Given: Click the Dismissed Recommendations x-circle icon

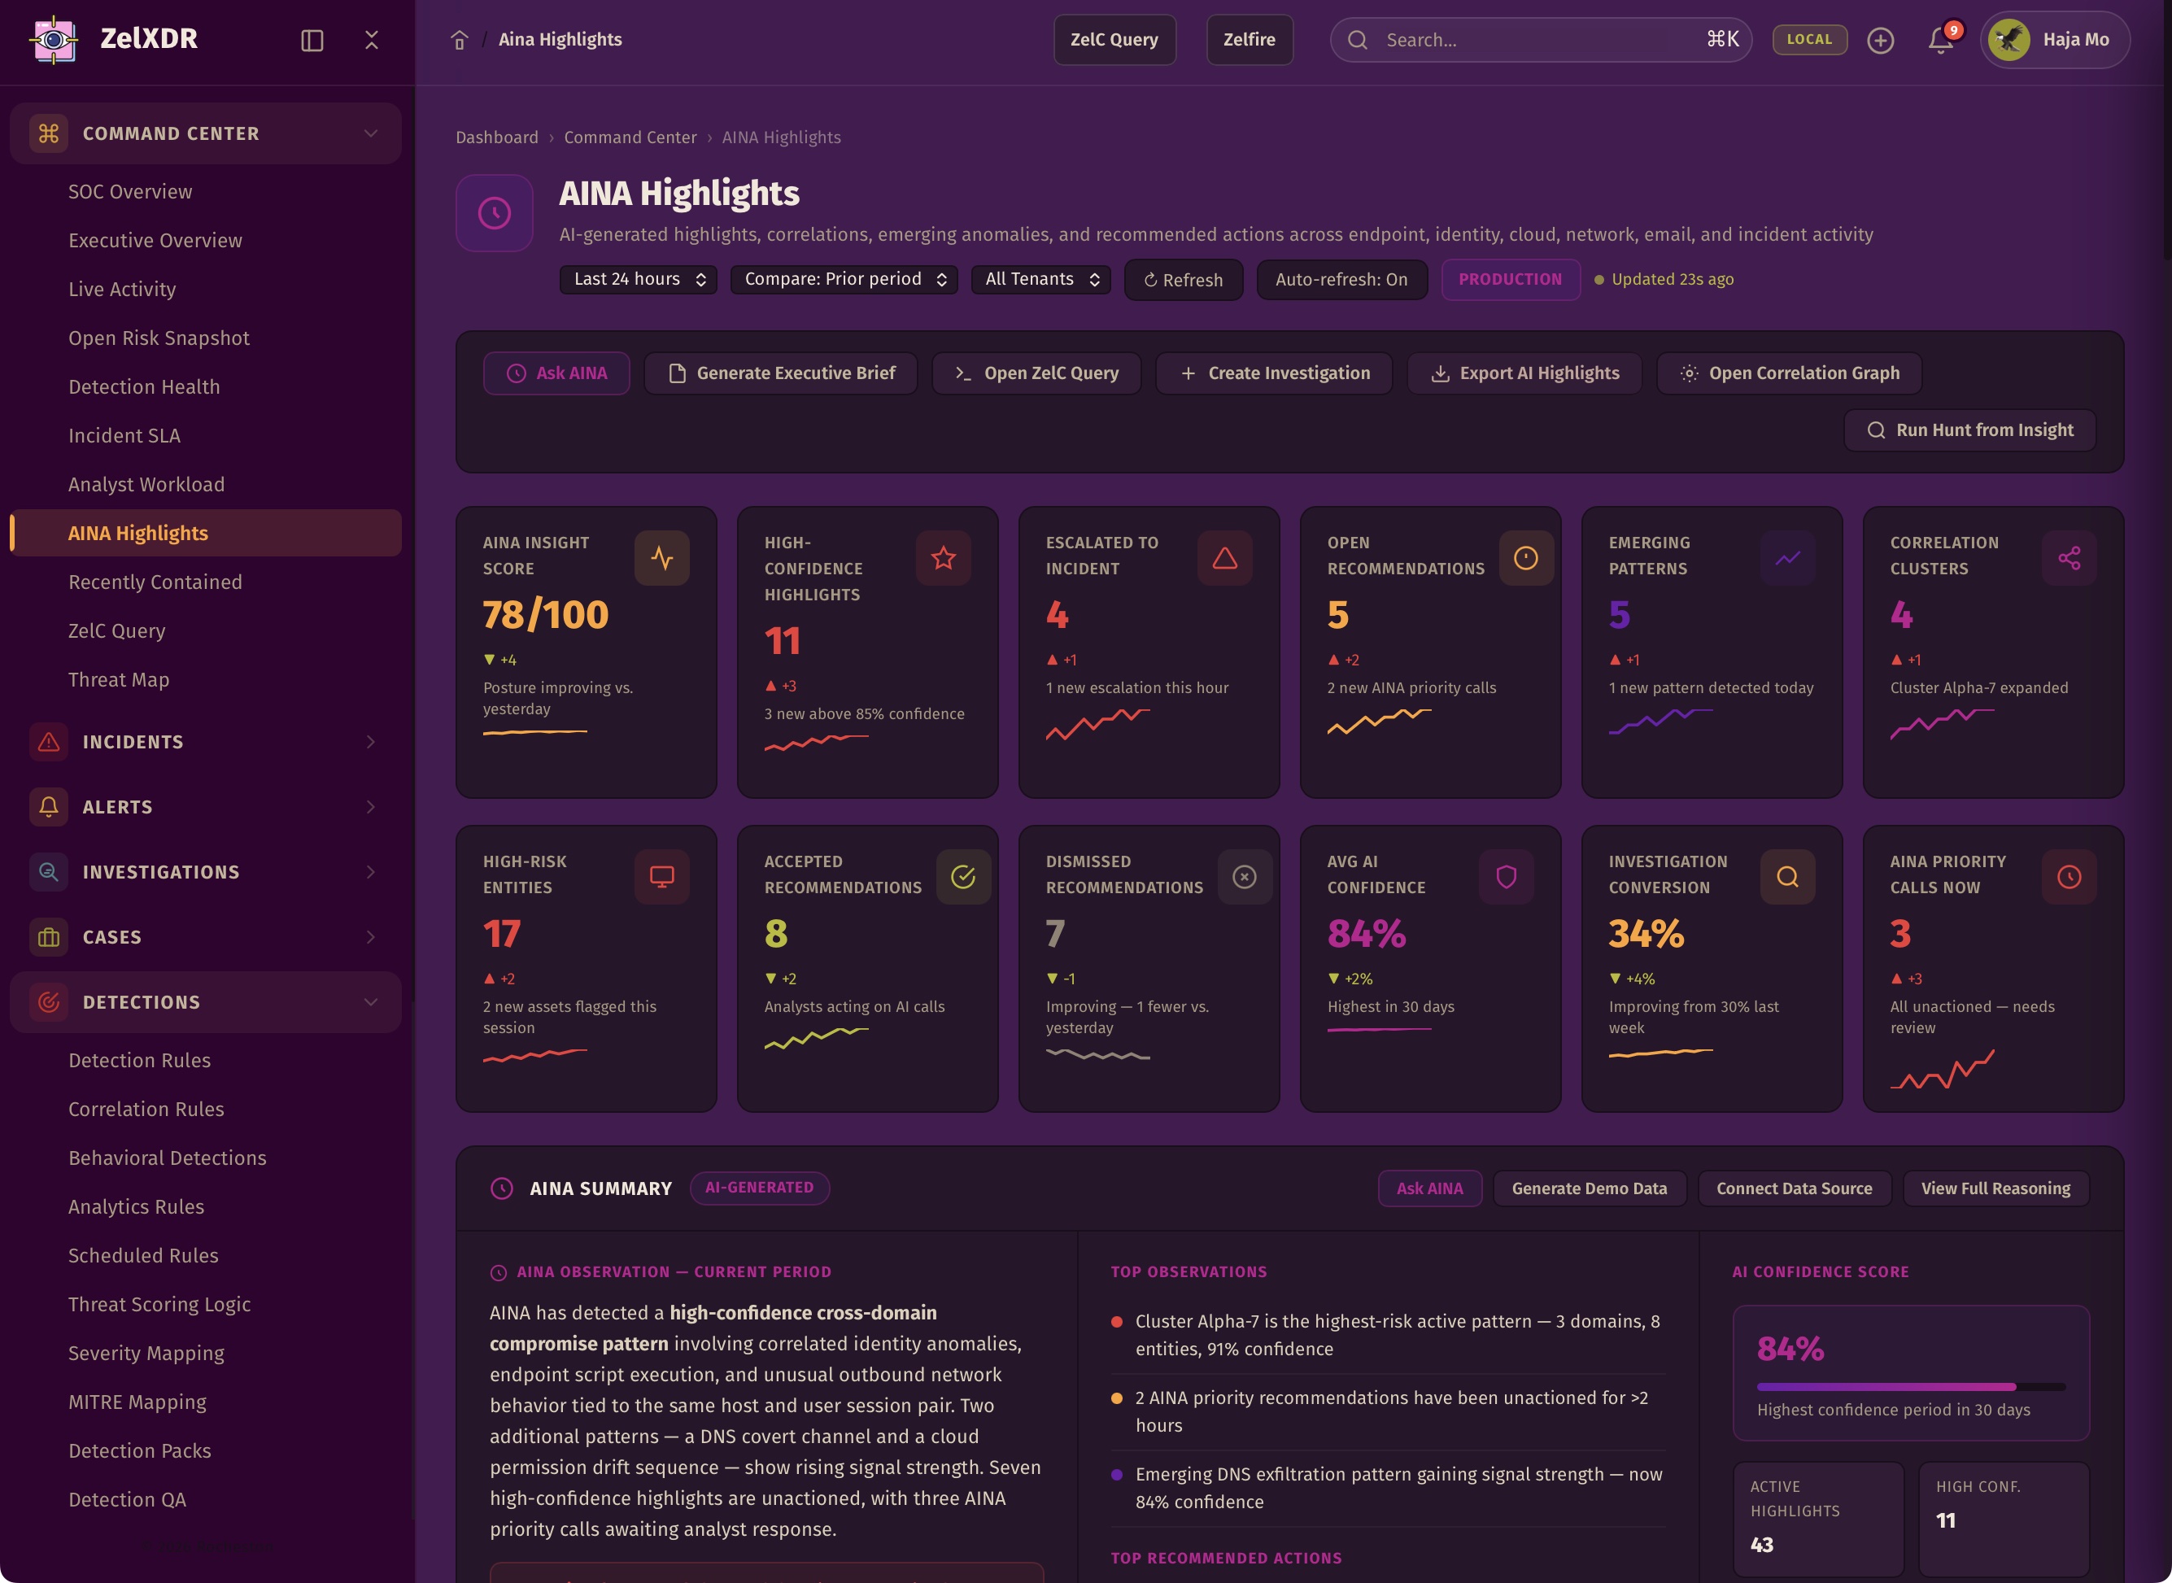Looking at the screenshot, I should click(1245, 877).
